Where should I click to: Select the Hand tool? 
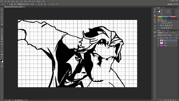[2, 54]
